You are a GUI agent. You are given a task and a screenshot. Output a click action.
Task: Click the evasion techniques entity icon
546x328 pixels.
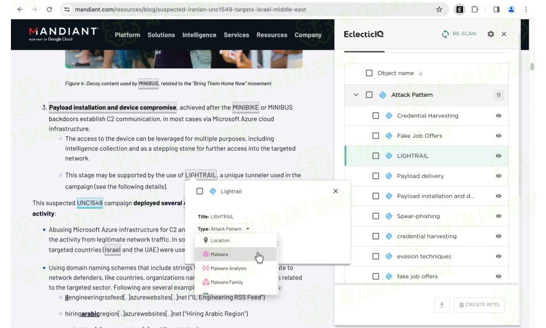tap(389, 256)
